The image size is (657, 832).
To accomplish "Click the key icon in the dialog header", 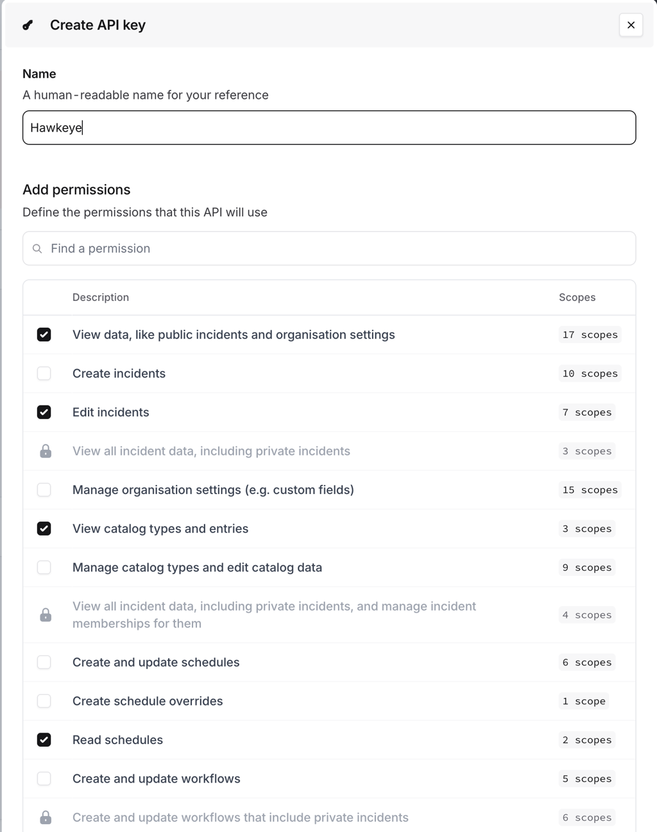I will (27, 25).
